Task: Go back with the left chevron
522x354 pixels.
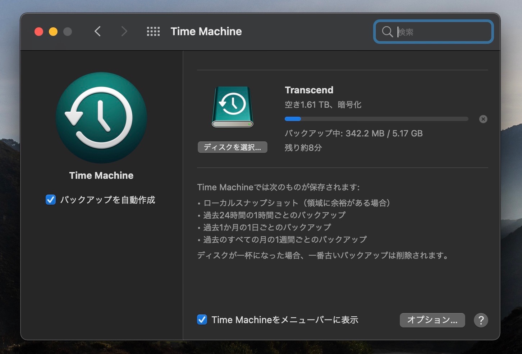Action: tap(97, 32)
